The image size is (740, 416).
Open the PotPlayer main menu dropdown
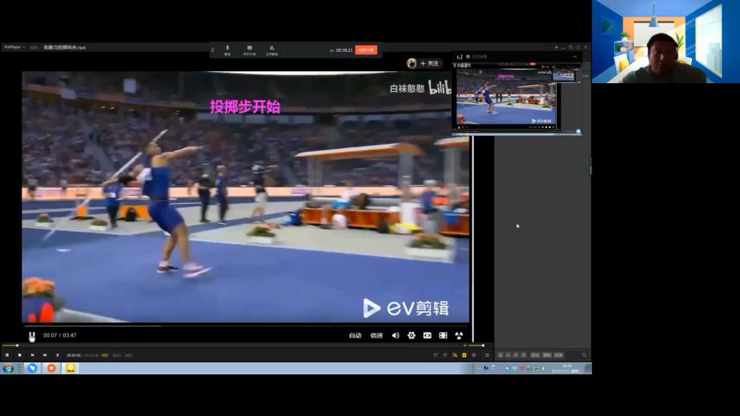(14, 47)
